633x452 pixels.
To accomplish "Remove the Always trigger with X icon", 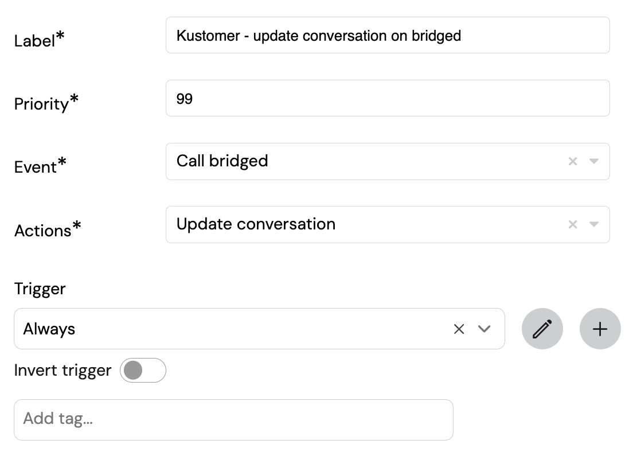I will (x=459, y=329).
